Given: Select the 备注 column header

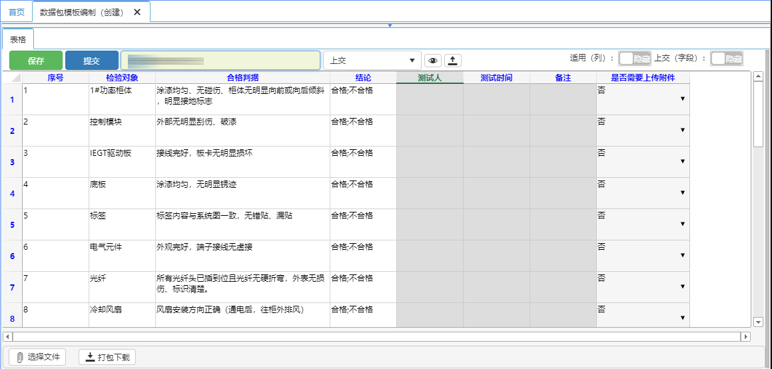Looking at the screenshot, I should [563, 78].
